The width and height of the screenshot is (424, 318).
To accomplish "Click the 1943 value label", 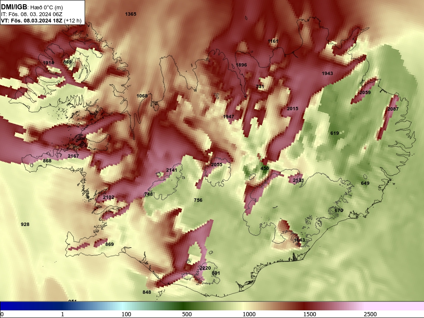I will pos(327,73).
